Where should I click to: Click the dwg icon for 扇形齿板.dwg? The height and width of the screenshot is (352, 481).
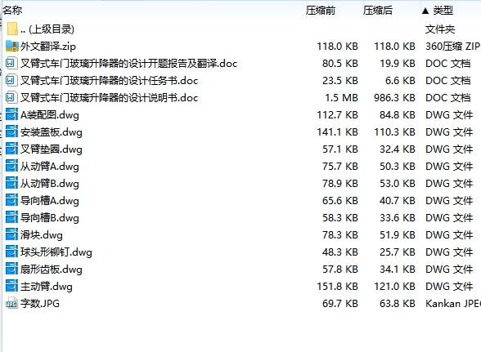click(11, 269)
